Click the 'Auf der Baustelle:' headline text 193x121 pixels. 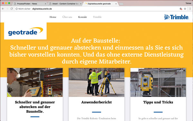[96, 41]
